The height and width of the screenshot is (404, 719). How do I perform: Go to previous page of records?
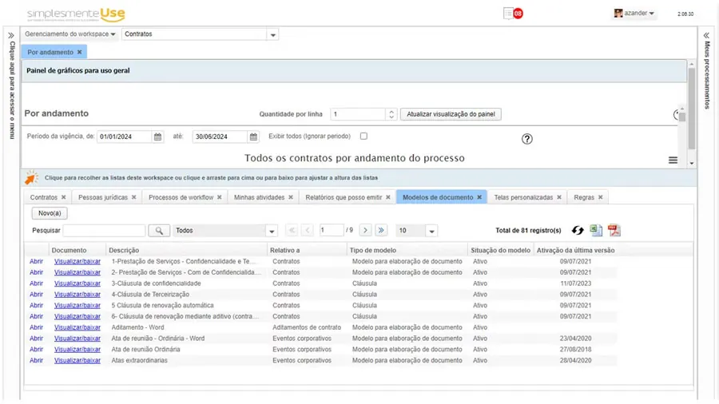tap(308, 231)
